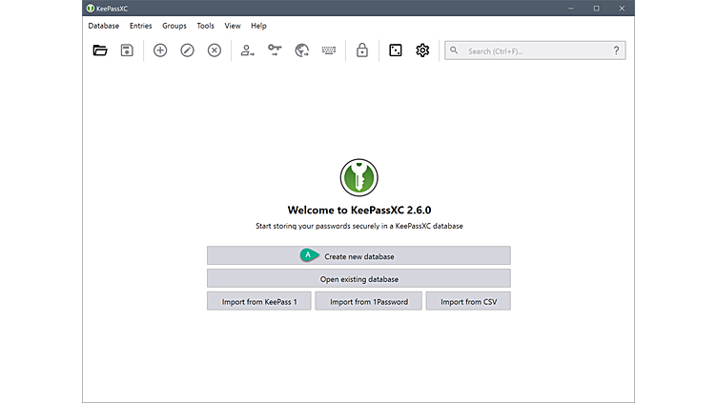Click the Save database icon
The height and width of the screenshot is (403, 717).
tap(127, 50)
